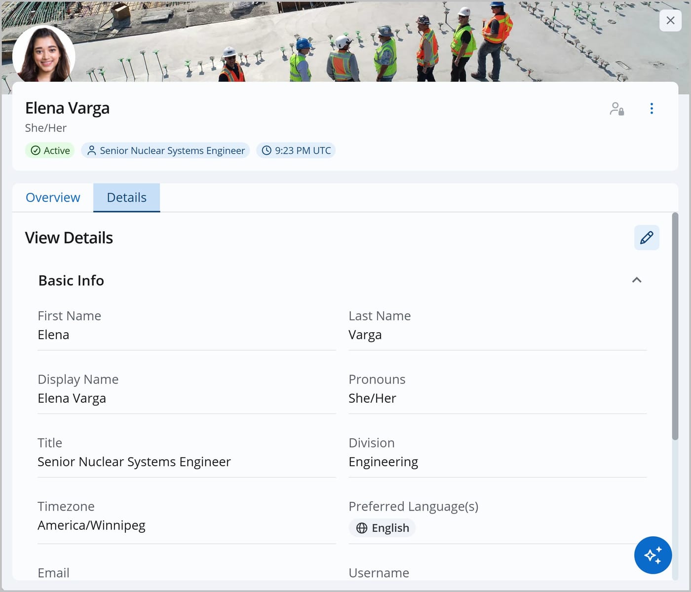Click Title value Senior Nuclear Systems Engineer
The image size is (691, 592).
click(134, 462)
